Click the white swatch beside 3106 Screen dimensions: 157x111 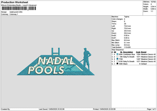(117, 61)
